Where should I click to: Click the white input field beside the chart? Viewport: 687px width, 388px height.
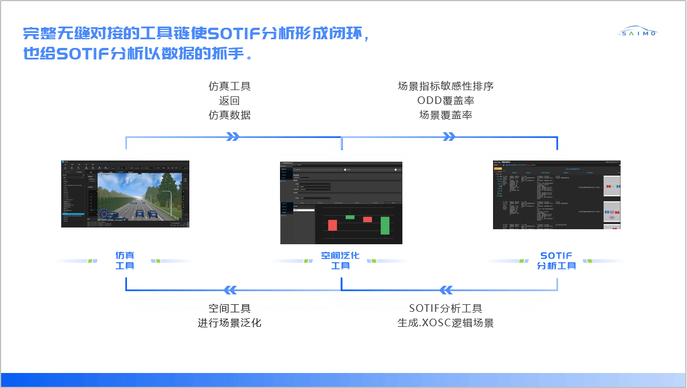tap(304, 210)
